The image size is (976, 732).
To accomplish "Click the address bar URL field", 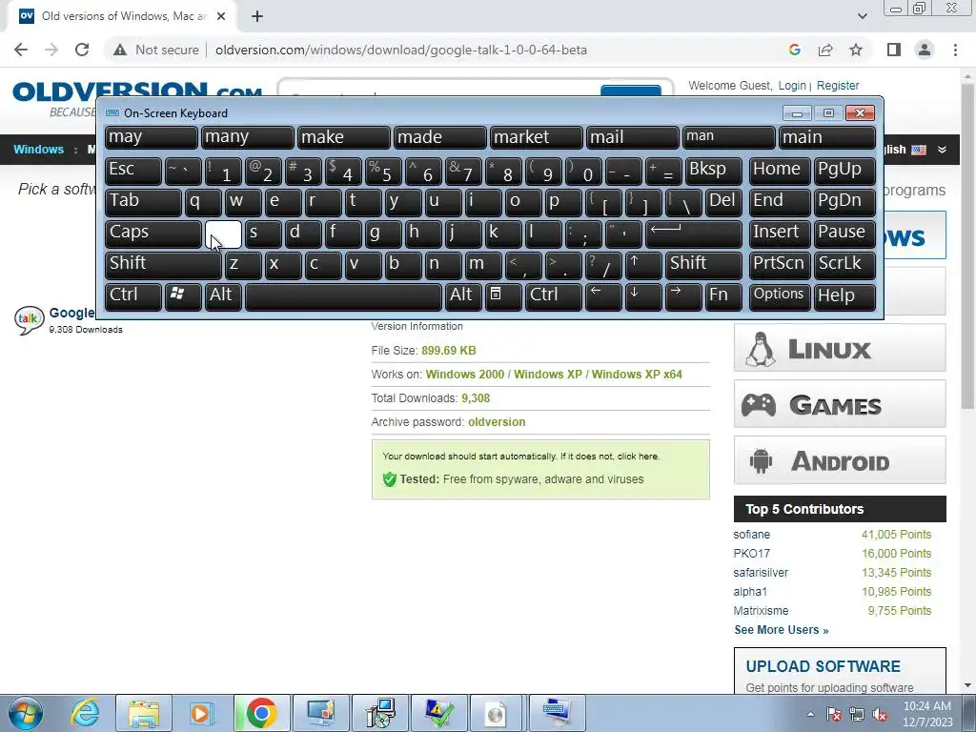I will (401, 50).
